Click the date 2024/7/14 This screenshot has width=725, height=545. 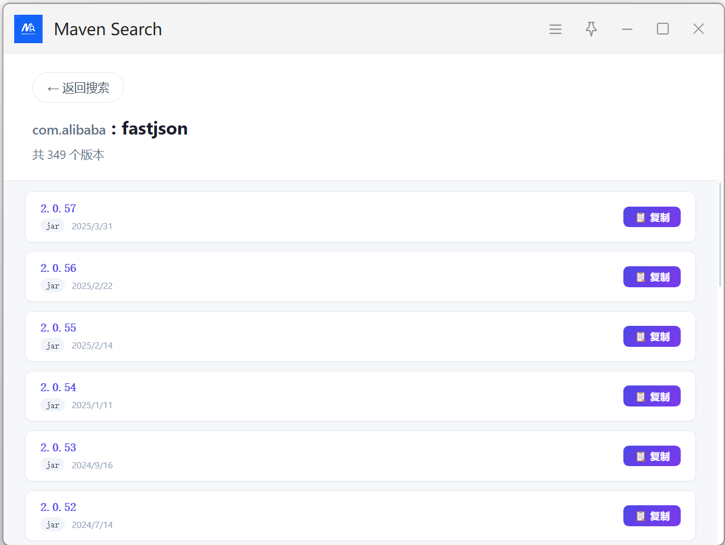pos(92,525)
